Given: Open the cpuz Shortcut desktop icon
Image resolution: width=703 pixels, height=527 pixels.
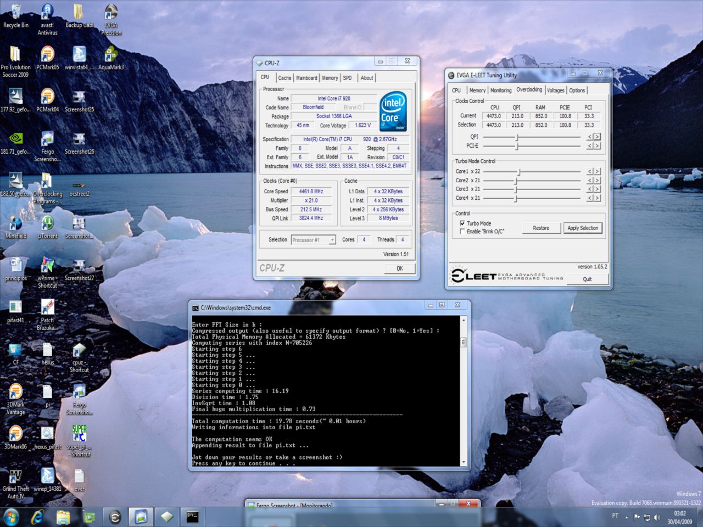Looking at the screenshot, I should coord(79,357).
